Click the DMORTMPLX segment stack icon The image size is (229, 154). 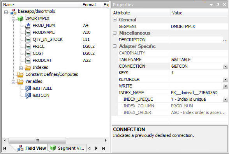click(20, 19)
